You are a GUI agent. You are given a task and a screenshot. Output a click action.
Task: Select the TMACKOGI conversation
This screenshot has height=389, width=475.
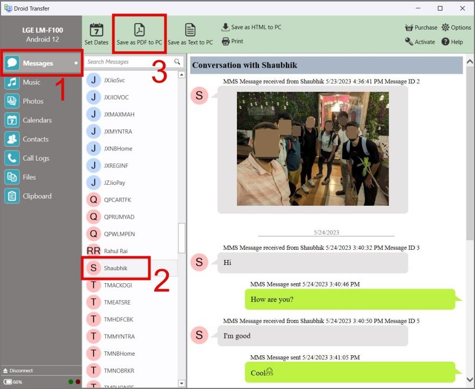130,285
